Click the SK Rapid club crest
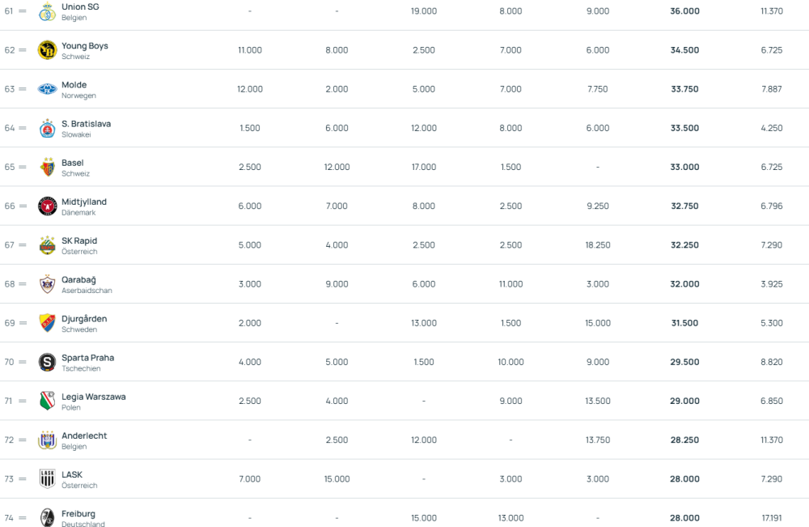 pos(47,245)
